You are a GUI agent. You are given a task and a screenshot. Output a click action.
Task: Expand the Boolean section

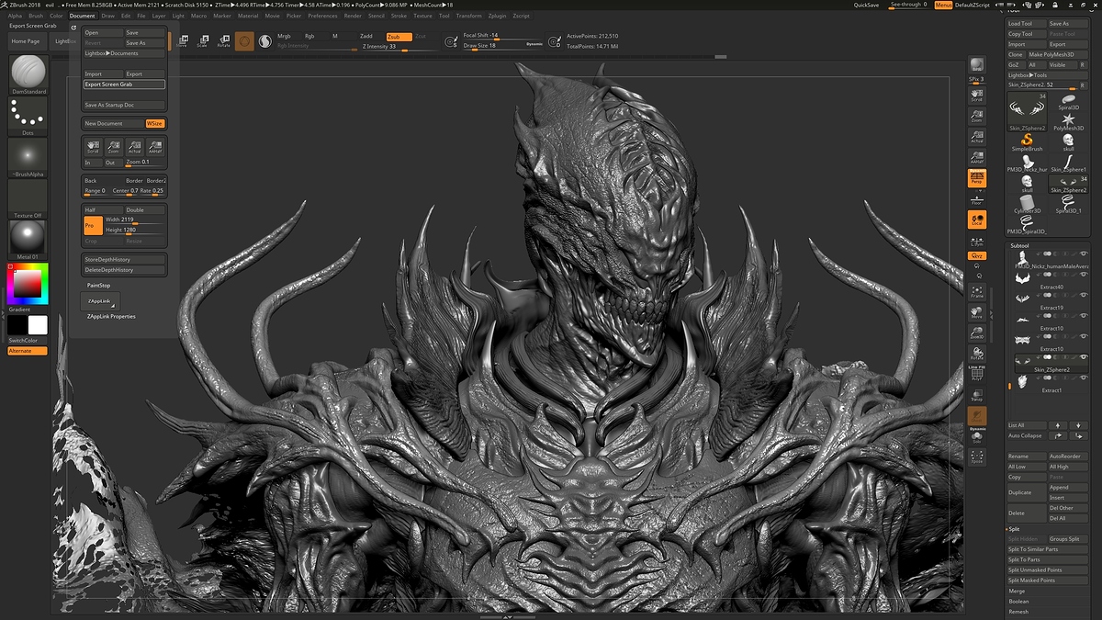(1019, 602)
